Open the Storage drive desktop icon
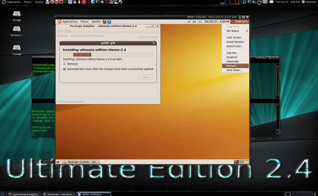Image resolution: width=318 pixels, height=196 pixels. pyautogui.click(x=17, y=16)
